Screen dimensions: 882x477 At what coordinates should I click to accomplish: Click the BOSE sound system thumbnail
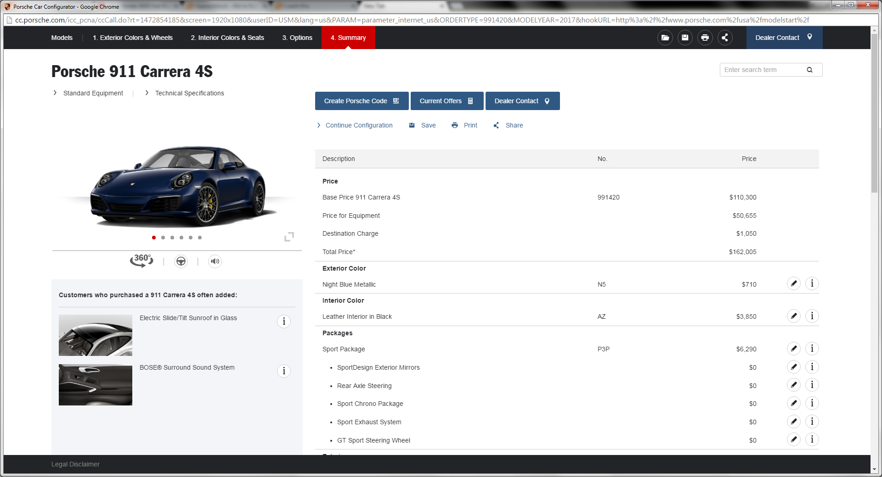(96, 385)
